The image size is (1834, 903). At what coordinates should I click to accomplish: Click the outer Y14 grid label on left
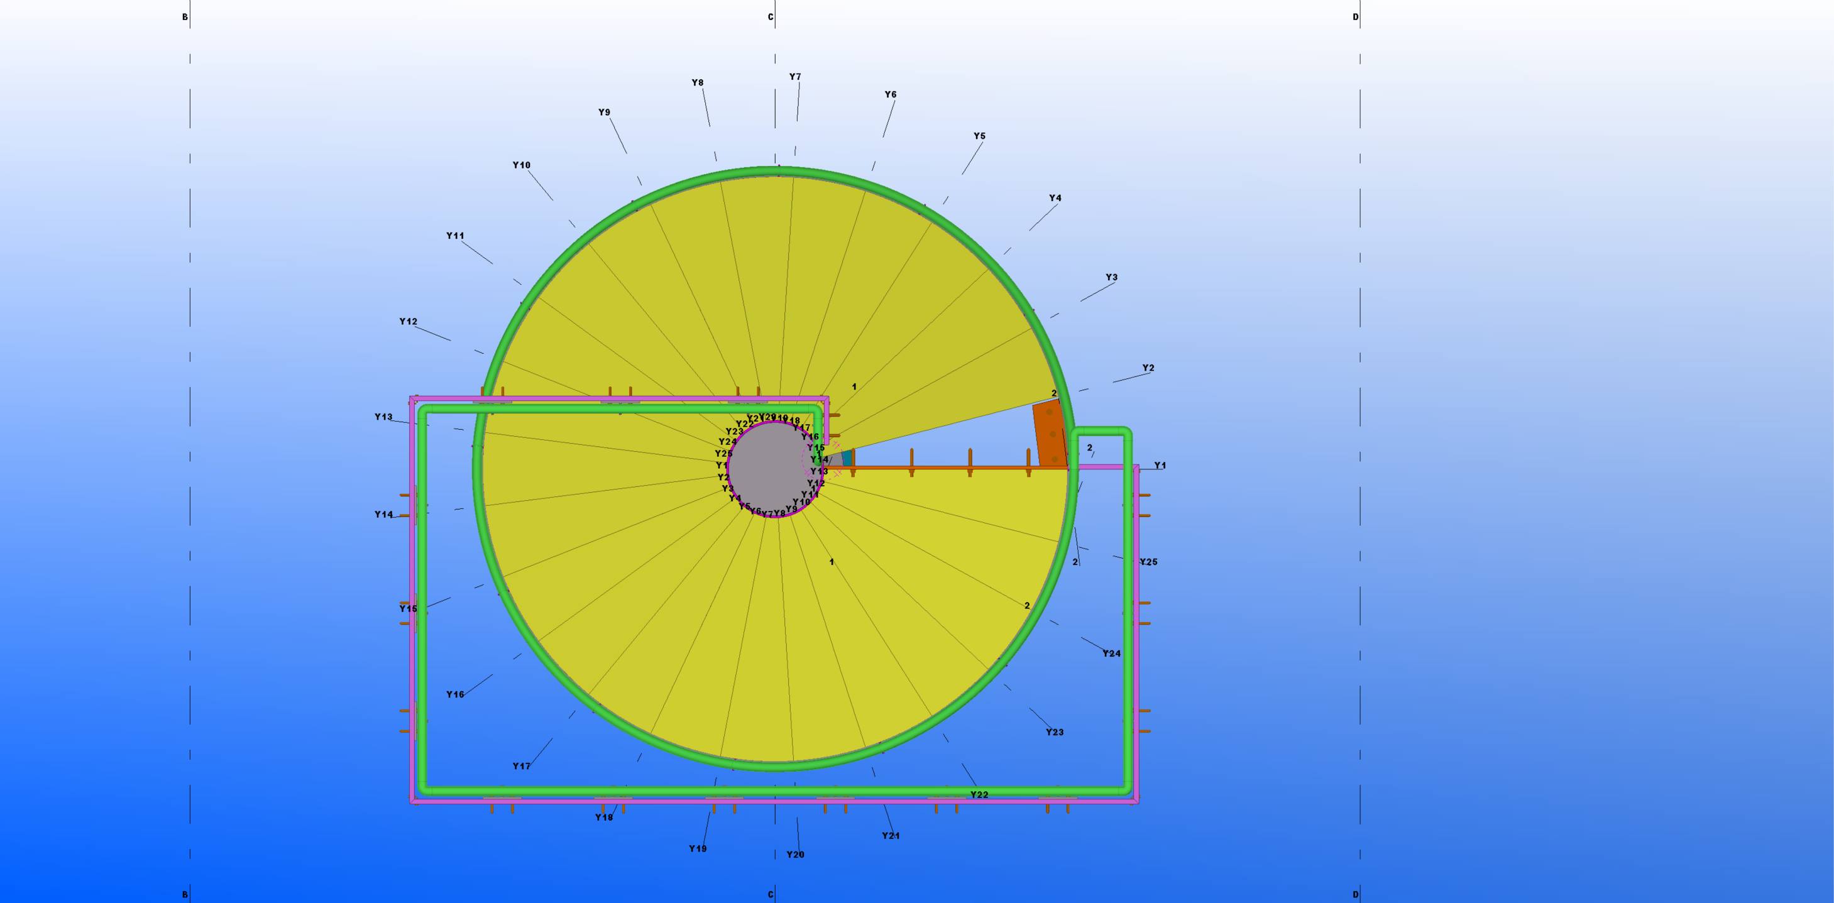click(384, 515)
